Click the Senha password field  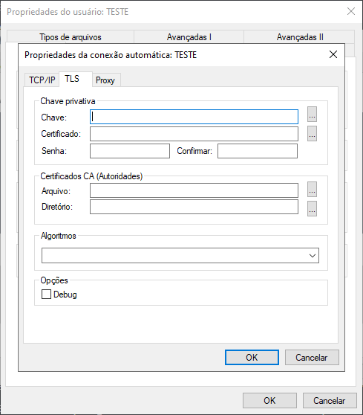[x=130, y=151]
